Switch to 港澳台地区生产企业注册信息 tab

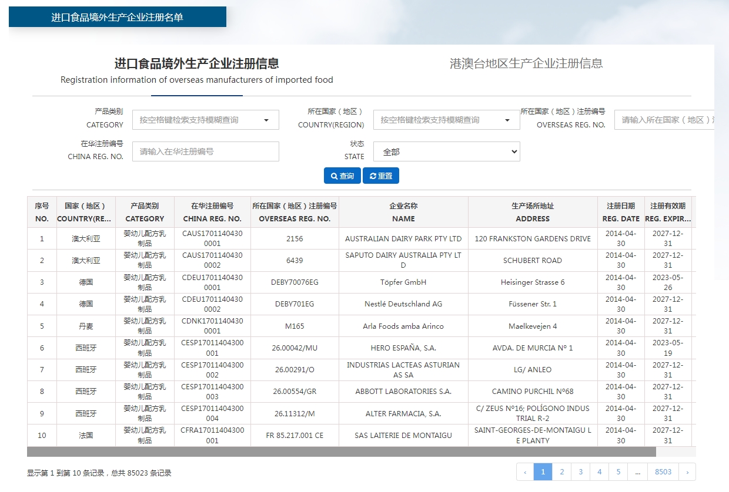526,63
